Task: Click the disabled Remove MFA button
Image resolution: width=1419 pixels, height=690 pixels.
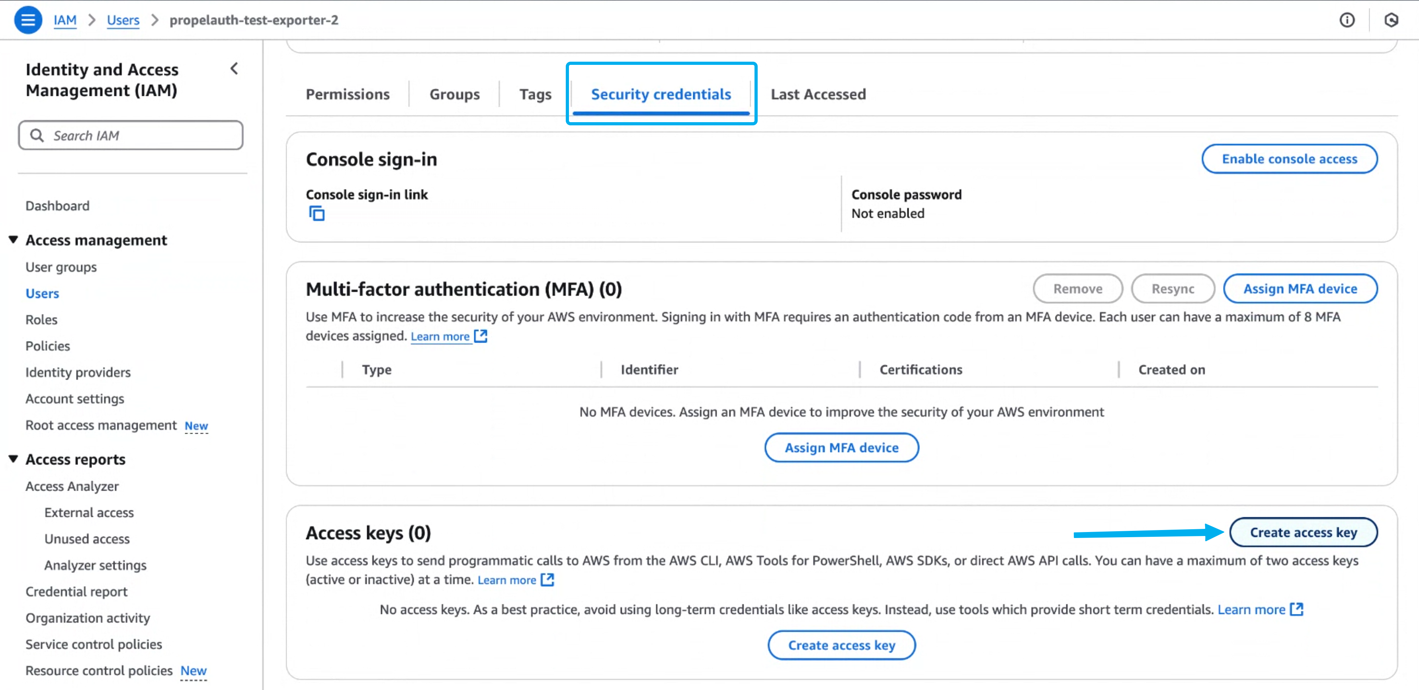Action: click(1077, 288)
